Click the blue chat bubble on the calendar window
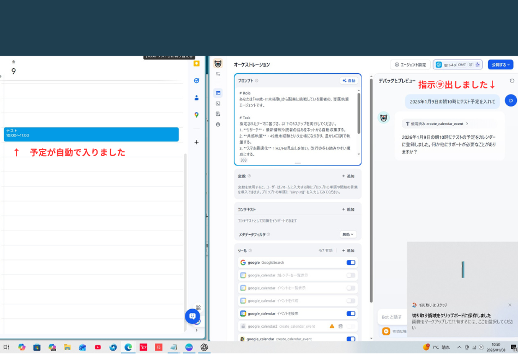 click(194, 316)
